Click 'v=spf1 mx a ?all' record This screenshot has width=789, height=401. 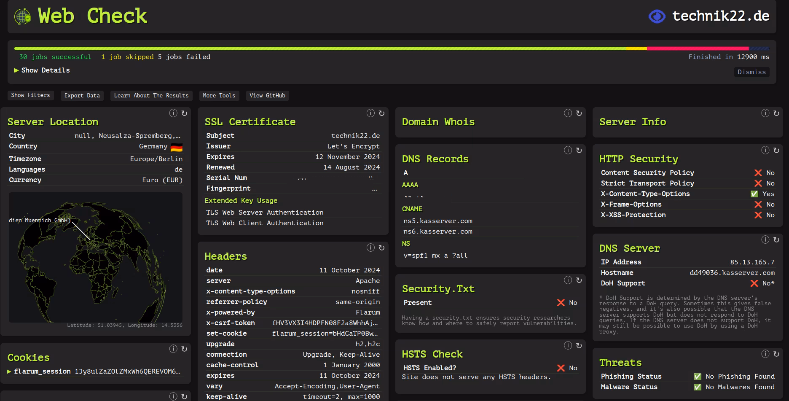(435, 256)
